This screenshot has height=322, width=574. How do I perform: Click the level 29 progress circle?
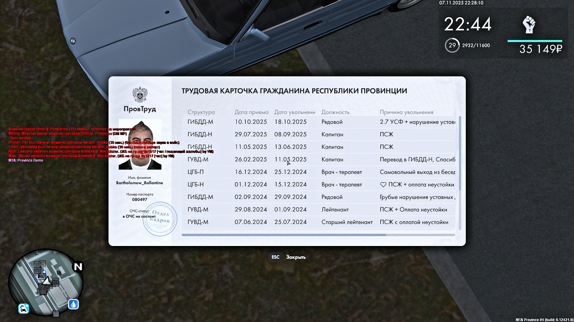[452, 45]
